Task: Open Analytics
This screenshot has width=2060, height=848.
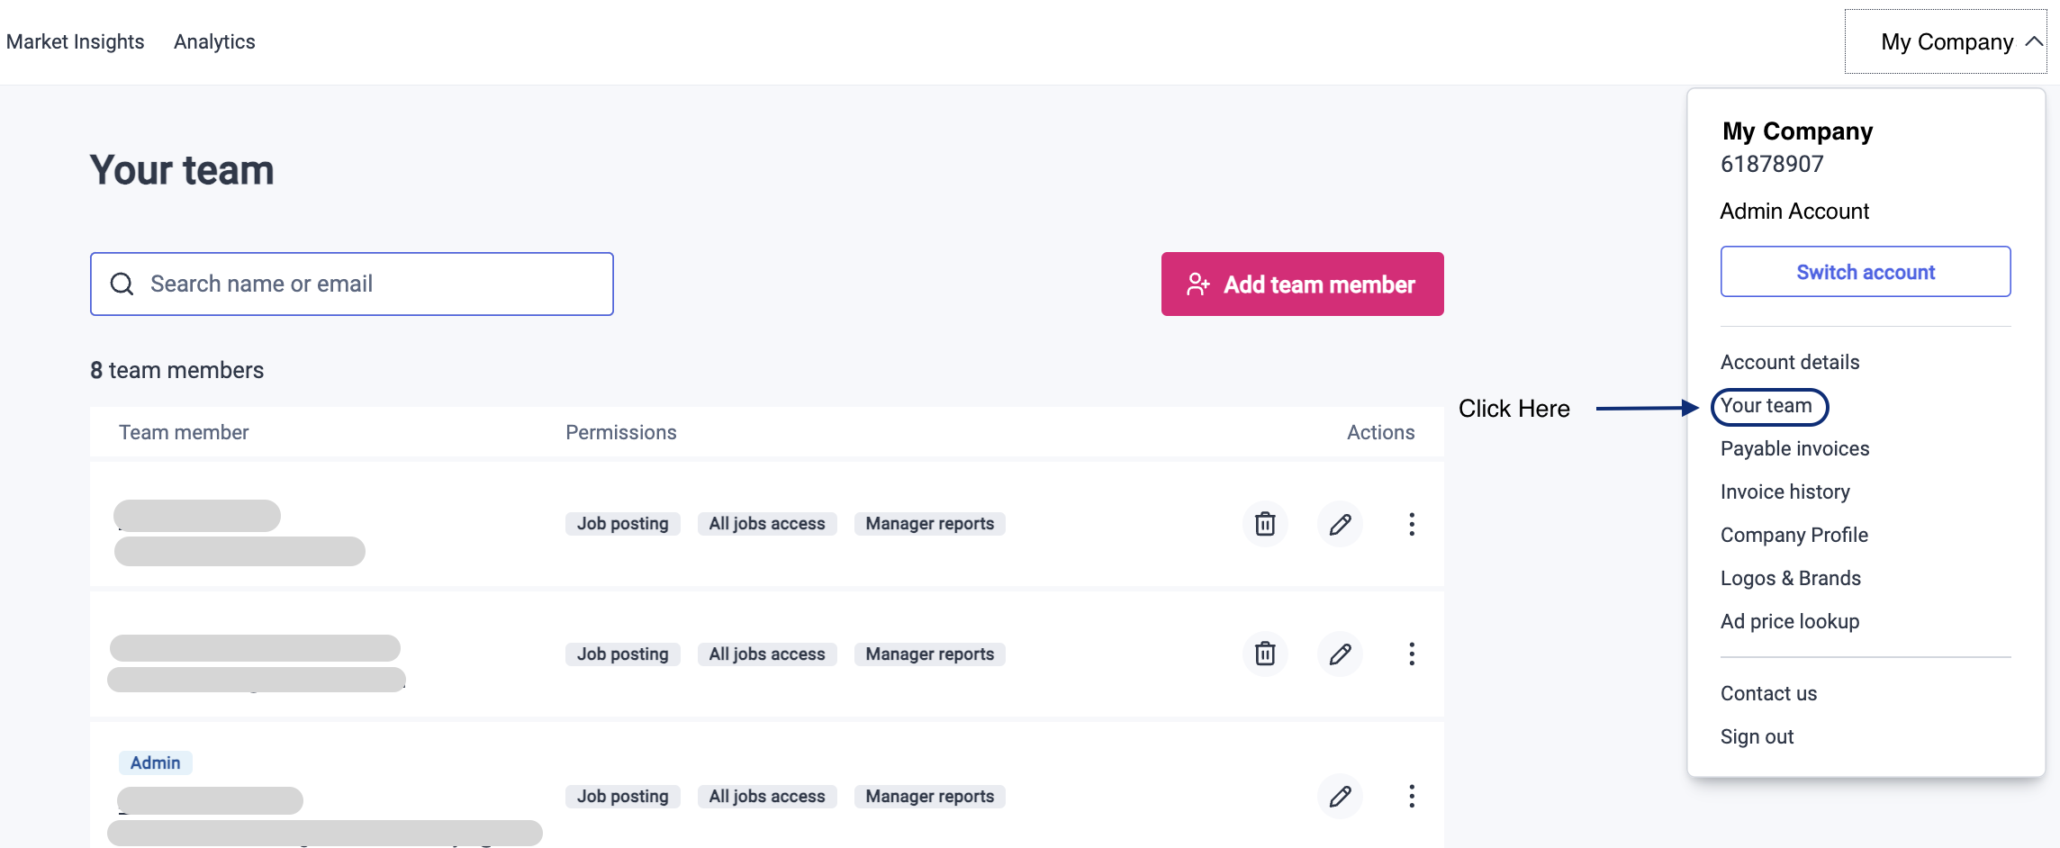Action: pyautogui.click(x=214, y=41)
